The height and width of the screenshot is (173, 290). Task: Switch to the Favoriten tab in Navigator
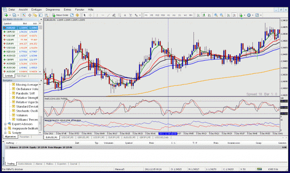pyautogui.click(x=25, y=137)
